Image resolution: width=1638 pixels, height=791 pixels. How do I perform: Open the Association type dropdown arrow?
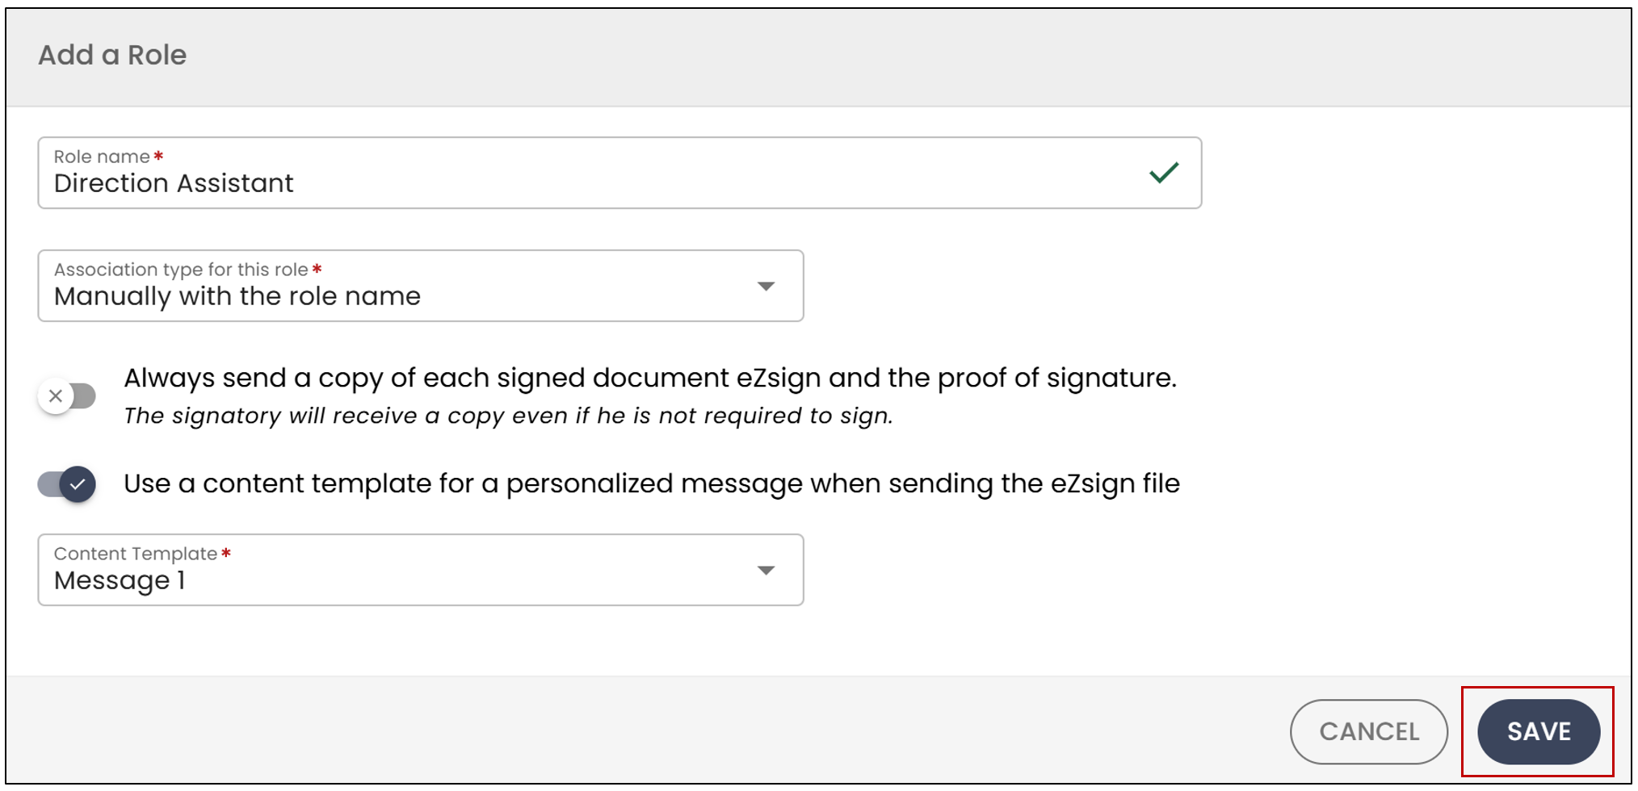pyautogui.click(x=766, y=287)
